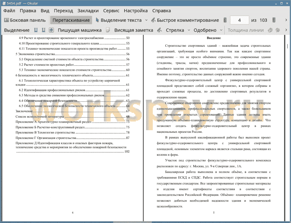Click the last faded icon on the annotation toolbar
291x223 pixels.
pyautogui.click(x=278, y=30)
